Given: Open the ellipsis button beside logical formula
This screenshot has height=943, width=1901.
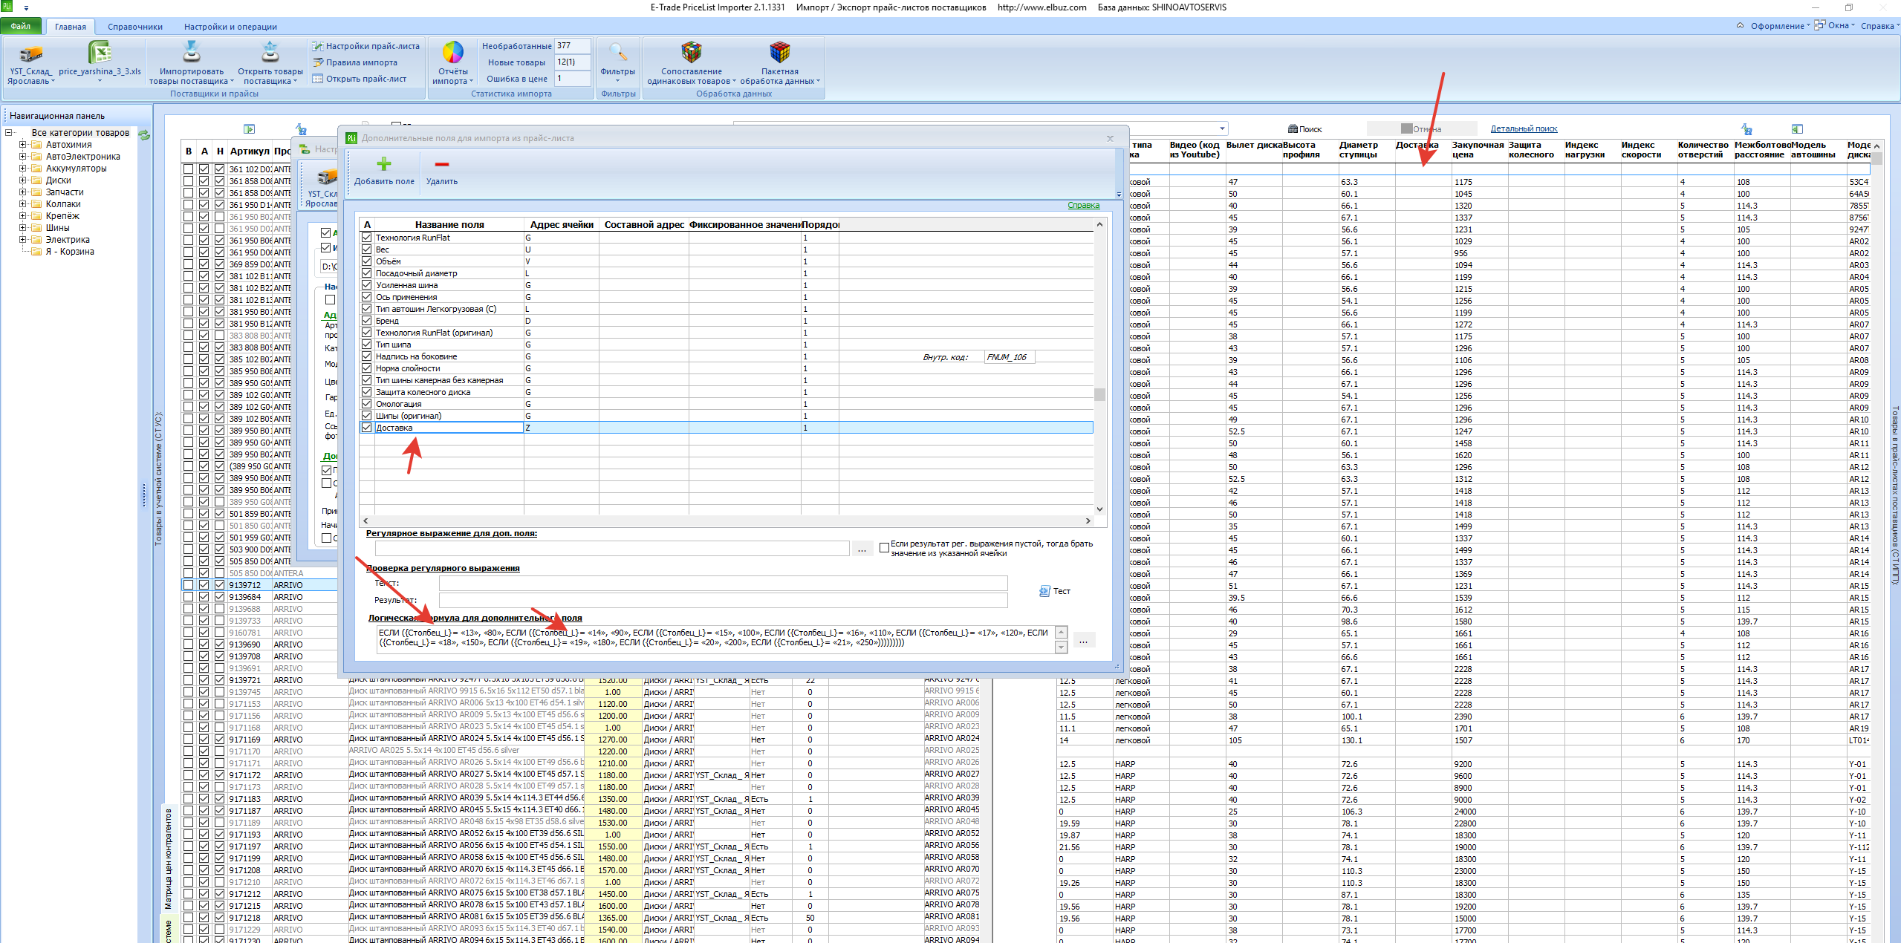Looking at the screenshot, I should pyautogui.click(x=1083, y=641).
